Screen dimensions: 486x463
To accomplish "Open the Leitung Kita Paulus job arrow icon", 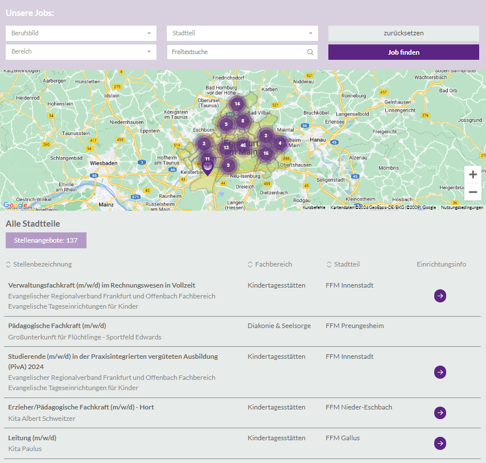I will tap(440, 443).
